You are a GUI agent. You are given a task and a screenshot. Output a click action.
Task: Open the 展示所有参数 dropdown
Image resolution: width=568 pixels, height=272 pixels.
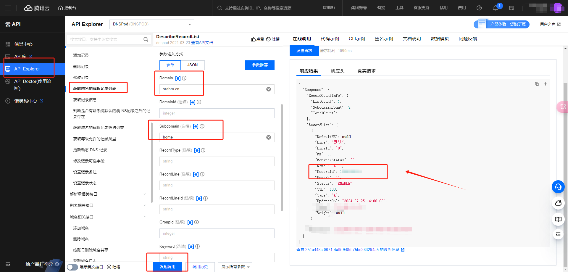point(235,267)
